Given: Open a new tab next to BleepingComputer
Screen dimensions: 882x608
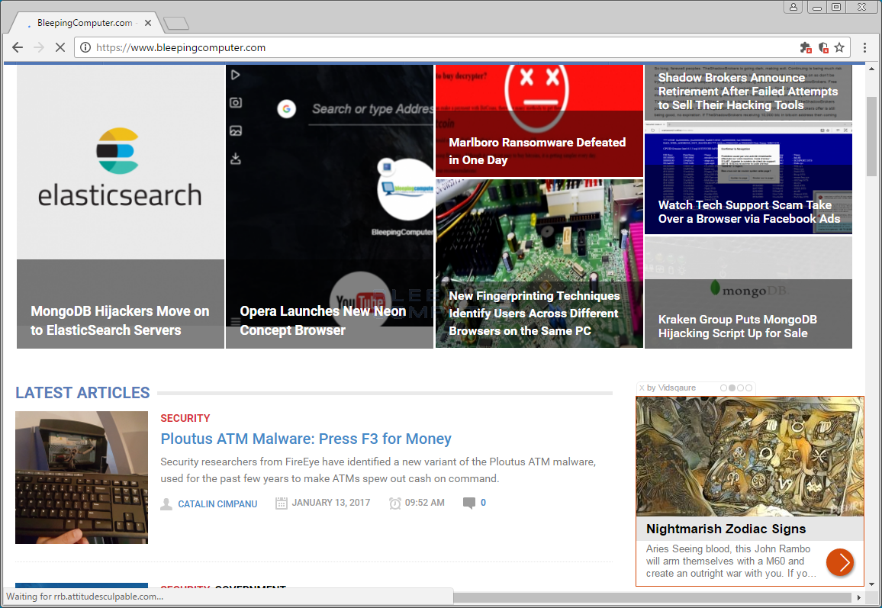Looking at the screenshot, I should [x=175, y=24].
